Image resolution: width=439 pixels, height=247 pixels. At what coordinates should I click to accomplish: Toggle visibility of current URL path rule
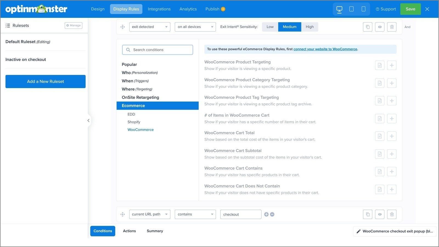point(380,214)
